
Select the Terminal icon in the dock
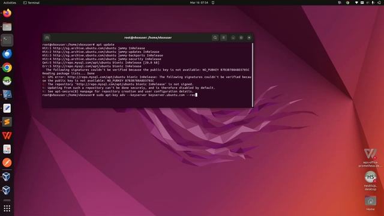tap(7, 40)
